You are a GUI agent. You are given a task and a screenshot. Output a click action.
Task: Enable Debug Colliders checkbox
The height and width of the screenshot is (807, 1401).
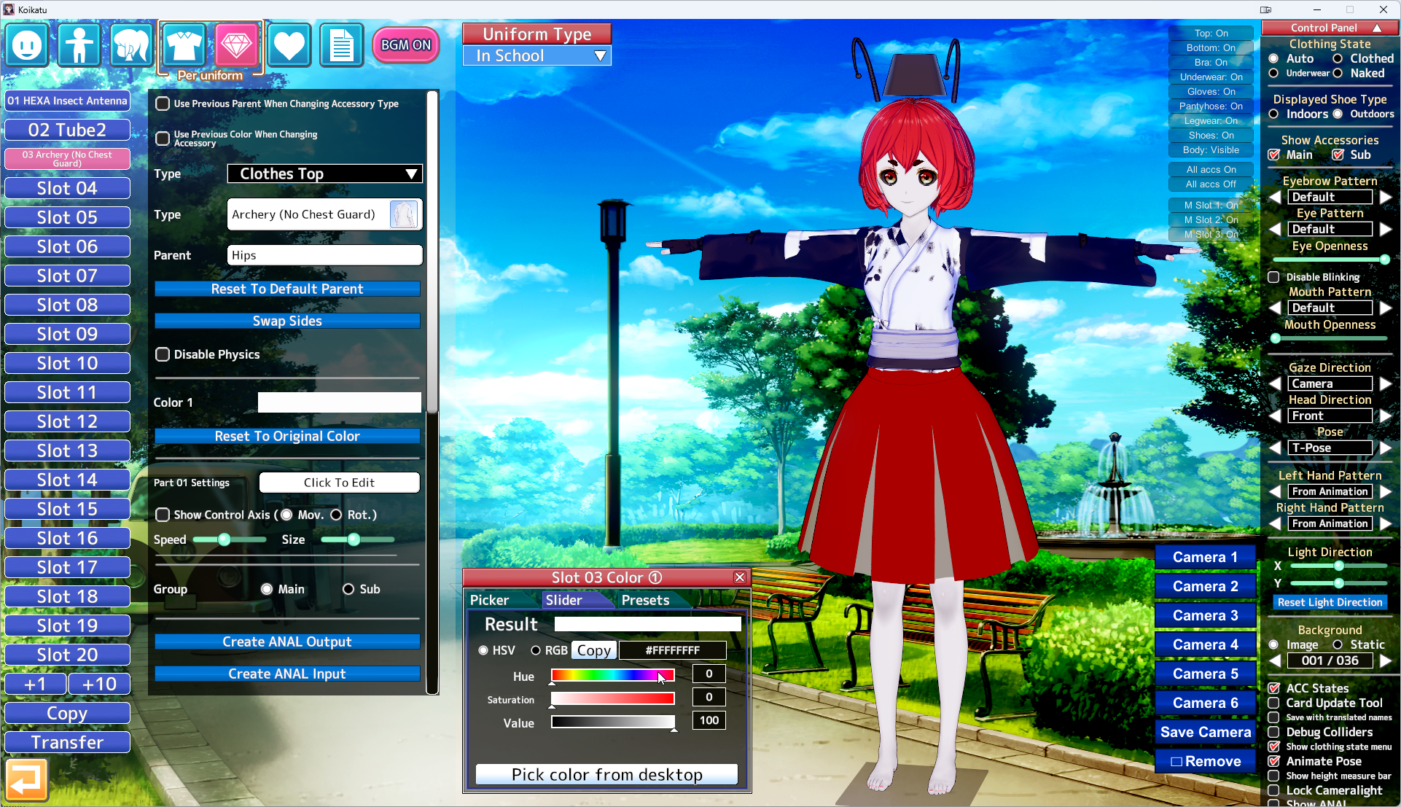tap(1273, 732)
